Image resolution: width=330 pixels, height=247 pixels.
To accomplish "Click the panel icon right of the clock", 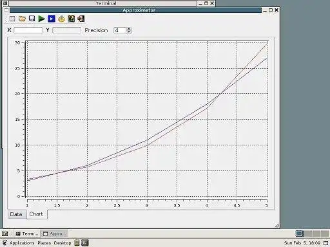I will pyautogui.click(x=325, y=243).
